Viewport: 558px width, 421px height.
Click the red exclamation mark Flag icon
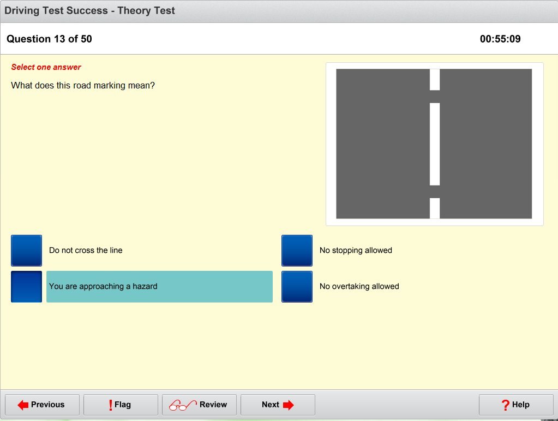tap(110, 405)
